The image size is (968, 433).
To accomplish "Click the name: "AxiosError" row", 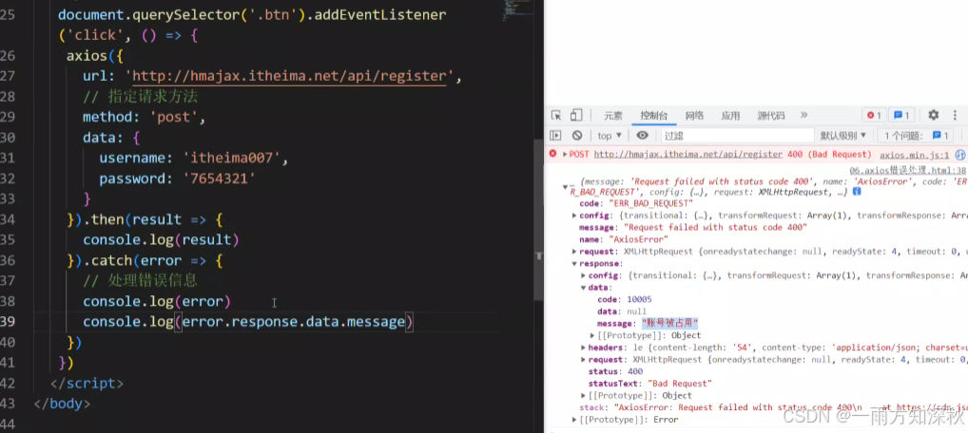I will [x=624, y=239].
